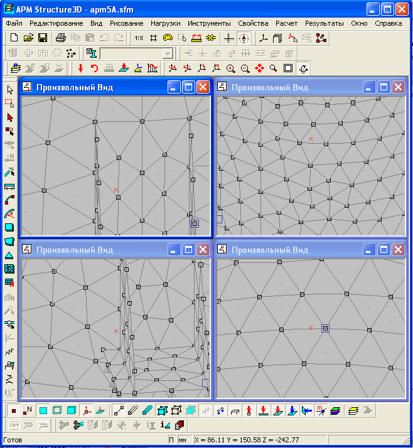
Task: Click the мм units field in status bar
Action: pyautogui.click(x=183, y=440)
